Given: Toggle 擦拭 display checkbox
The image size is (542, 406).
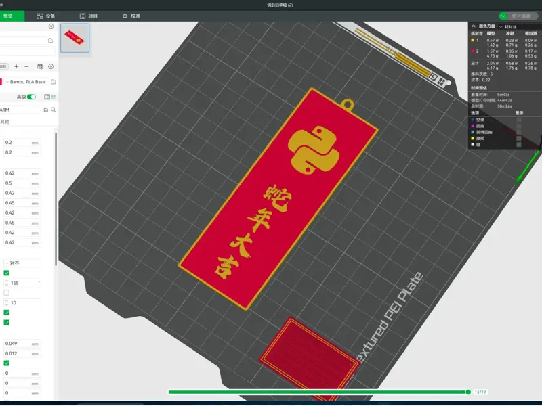Looking at the screenshot, I should point(519,139).
